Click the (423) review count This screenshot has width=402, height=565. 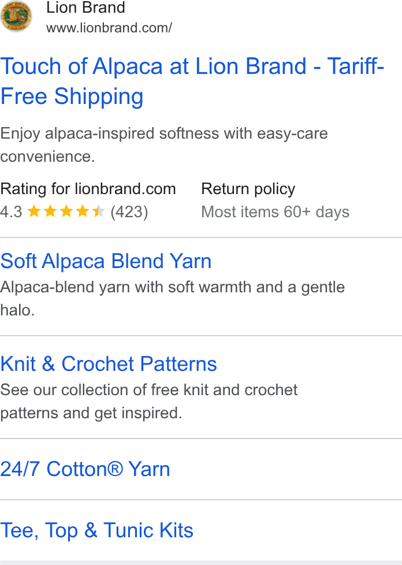pyautogui.click(x=129, y=212)
